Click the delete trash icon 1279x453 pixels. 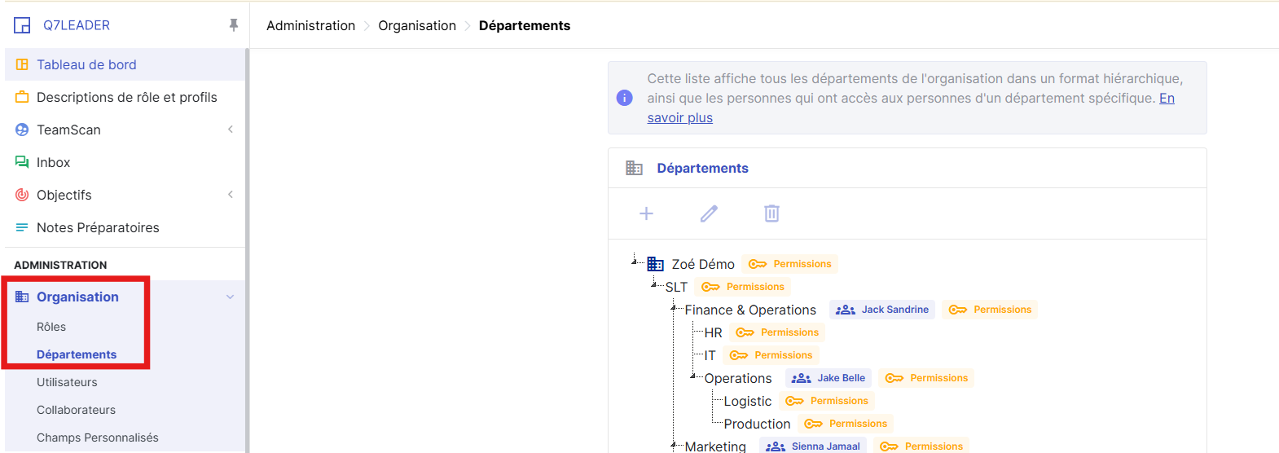(x=771, y=213)
